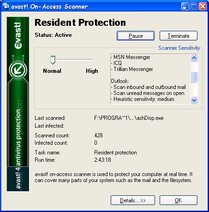The image size is (209, 212).
Task: Click the Scanner Sensitivity group label
Action: [x=179, y=48]
